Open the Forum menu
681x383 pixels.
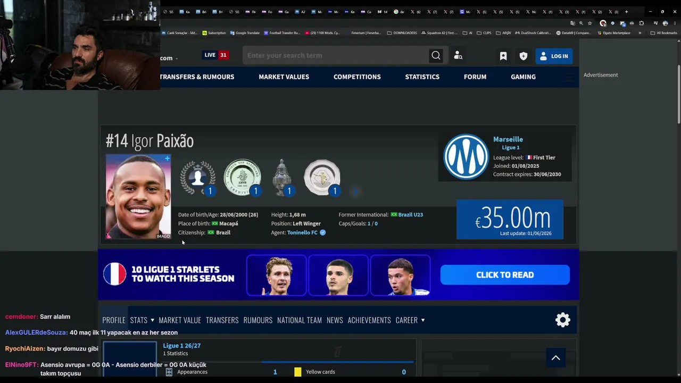coord(475,77)
